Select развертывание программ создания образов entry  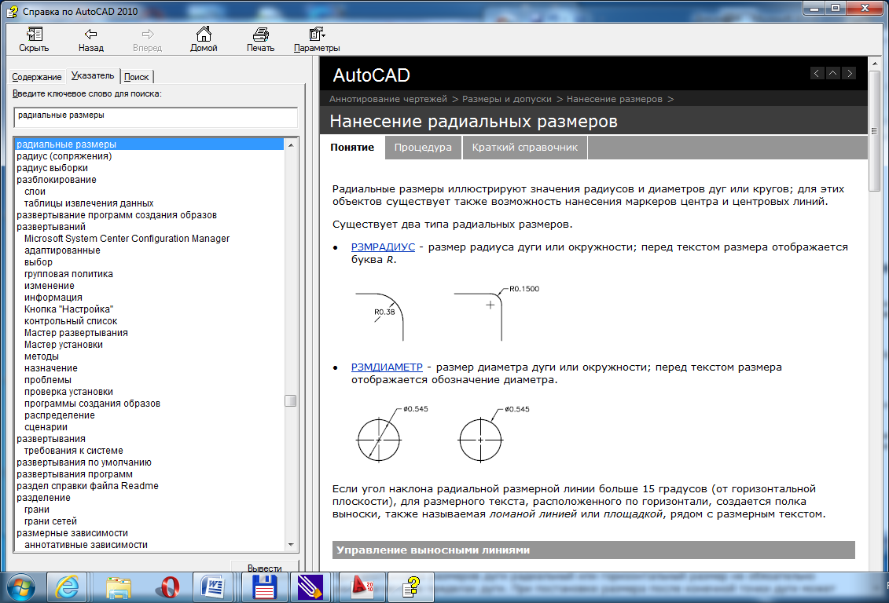click(117, 215)
